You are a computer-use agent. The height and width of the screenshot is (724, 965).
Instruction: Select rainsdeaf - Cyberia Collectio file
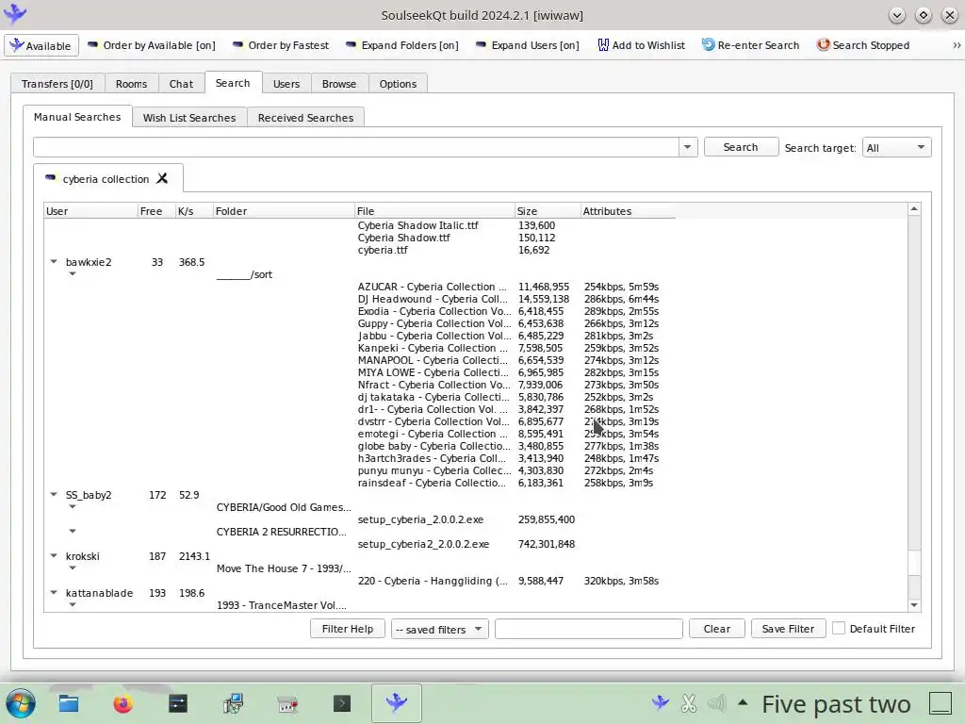(x=432, y=483)
